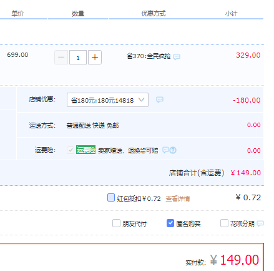274x271 pixels.
Task: Click the dropdown chevron arrow in 店铺优惠
Action: pos(141,100)
